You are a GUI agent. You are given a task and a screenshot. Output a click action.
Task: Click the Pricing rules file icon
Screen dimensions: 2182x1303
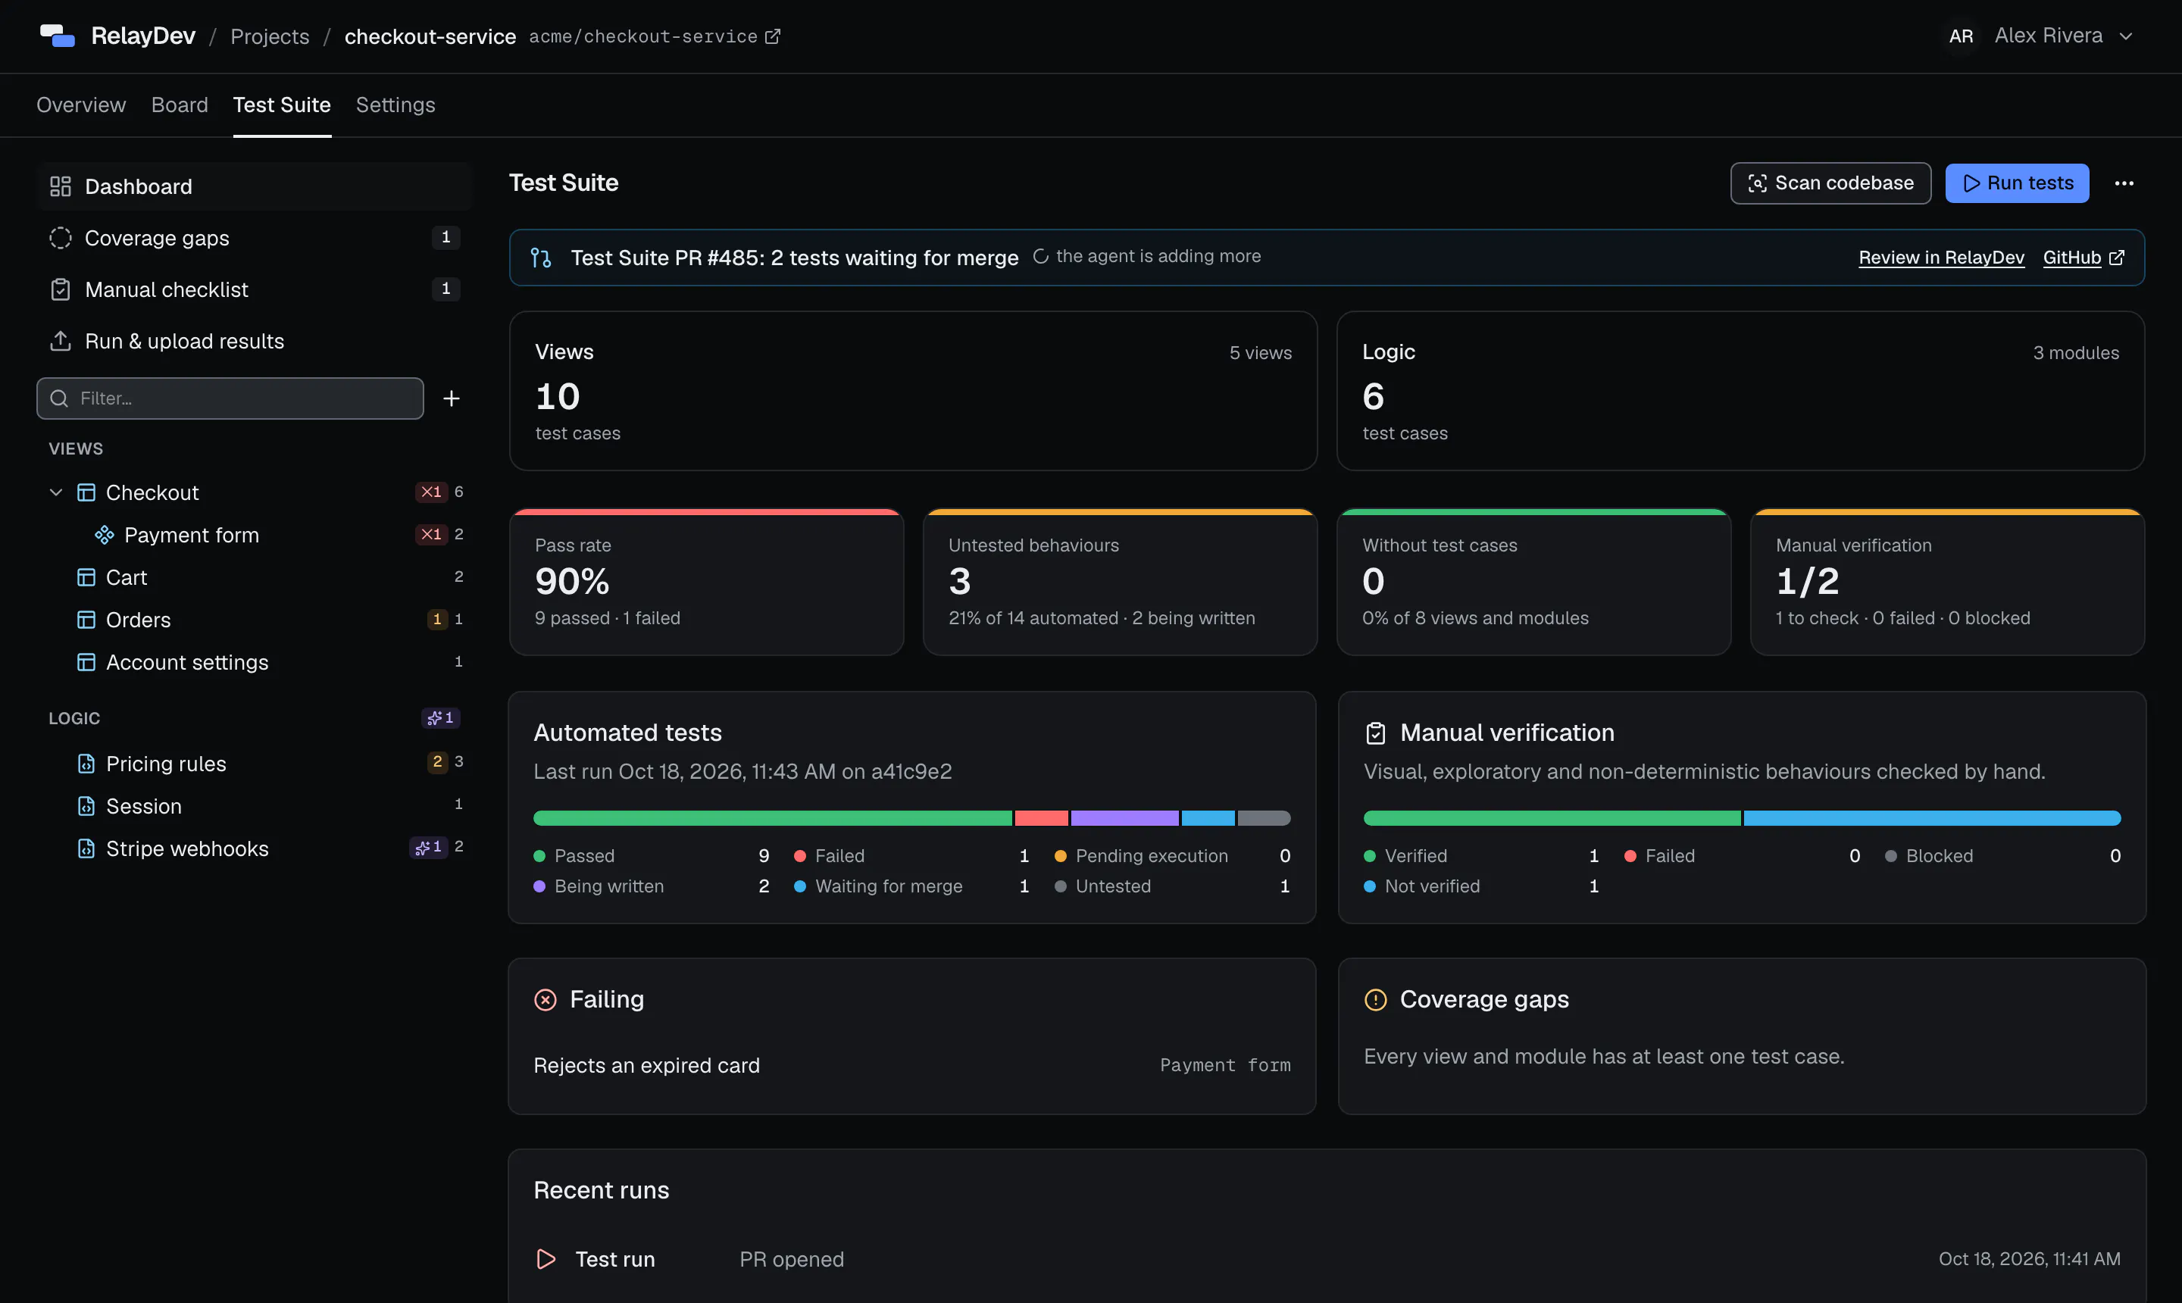tap(86, 764)
